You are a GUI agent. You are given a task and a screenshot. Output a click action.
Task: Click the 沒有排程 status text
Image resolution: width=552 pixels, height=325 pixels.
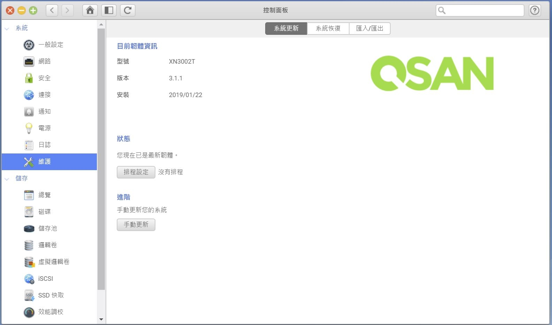(x=170, y=172)
